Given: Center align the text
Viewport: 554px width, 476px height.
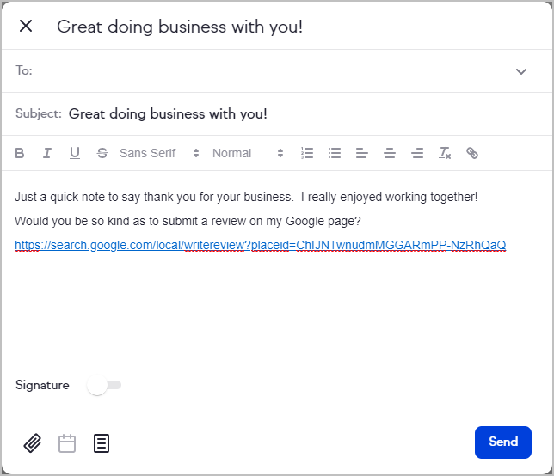Looking at the screenshot, I should [390, 153].
